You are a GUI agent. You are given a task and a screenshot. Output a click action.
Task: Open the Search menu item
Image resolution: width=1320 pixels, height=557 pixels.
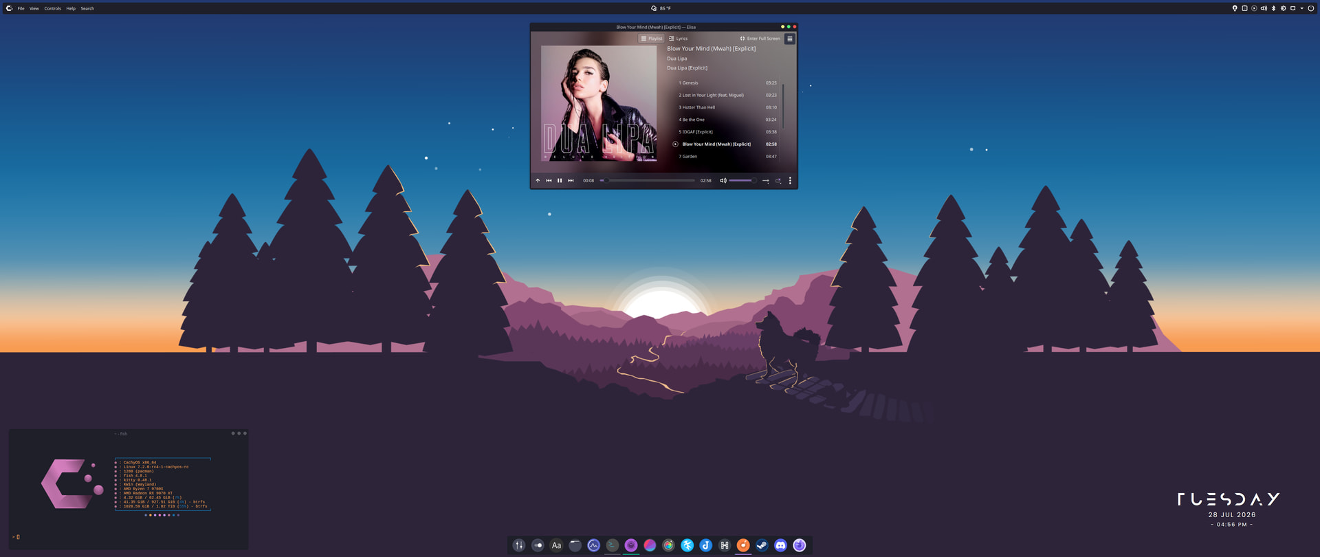pyautogui.click(x=87, y=8)
